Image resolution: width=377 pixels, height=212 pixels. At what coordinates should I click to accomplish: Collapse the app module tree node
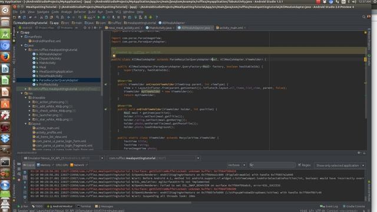(18, 32)
